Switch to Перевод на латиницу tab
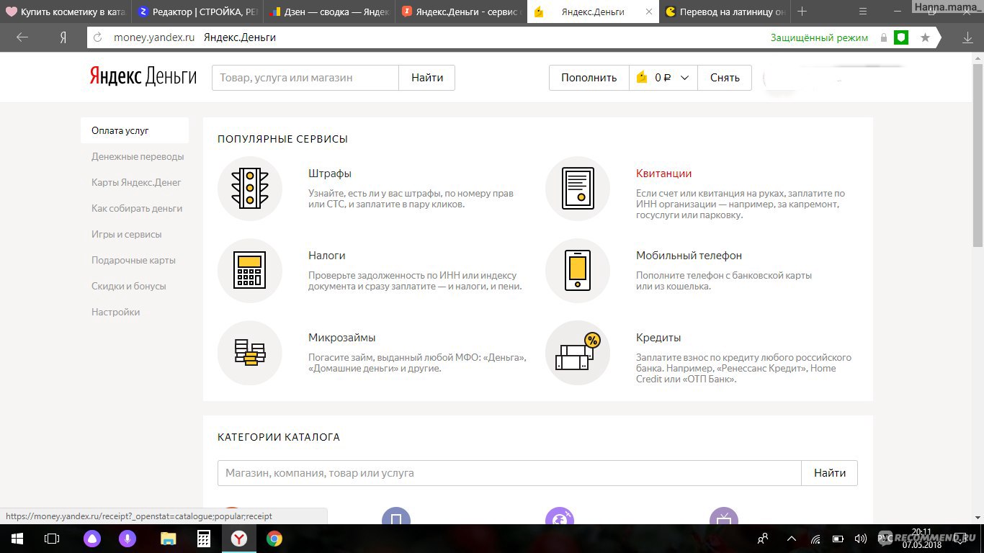 tap(724, 12)
